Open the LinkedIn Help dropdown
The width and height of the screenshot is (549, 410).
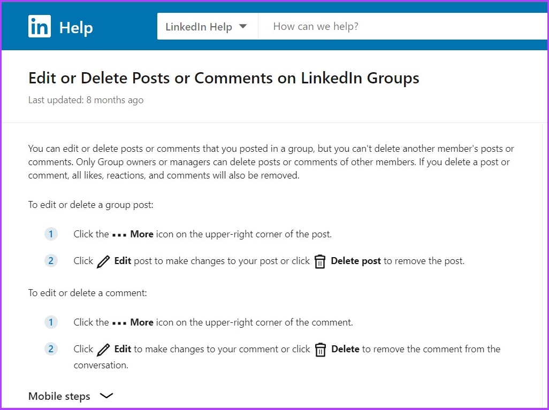tap(207, 26)
